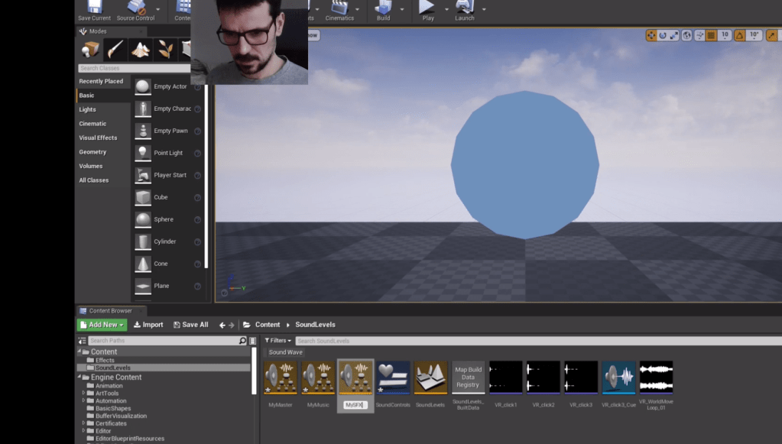Image resolution: width=782 pixels, height=444 pixels.
Task: Click the Import button
Action: [148, 325]
